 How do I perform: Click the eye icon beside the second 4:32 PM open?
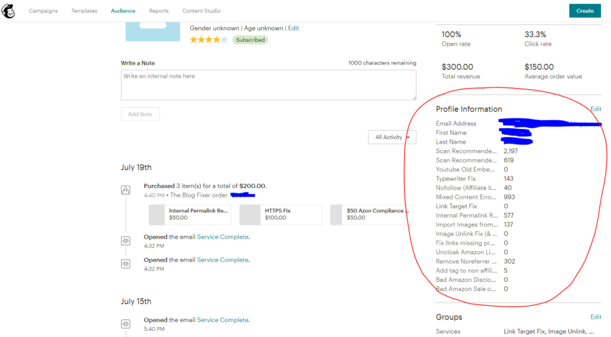point(126,264)
